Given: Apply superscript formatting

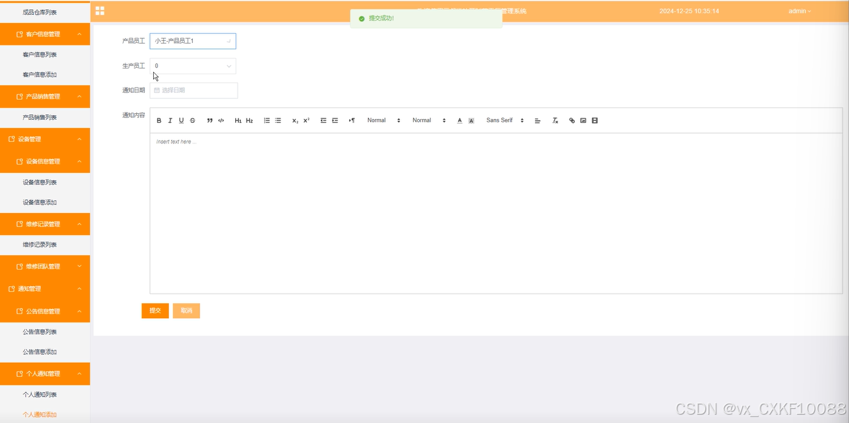Looking at the screenshot, I should click(306, 120).
